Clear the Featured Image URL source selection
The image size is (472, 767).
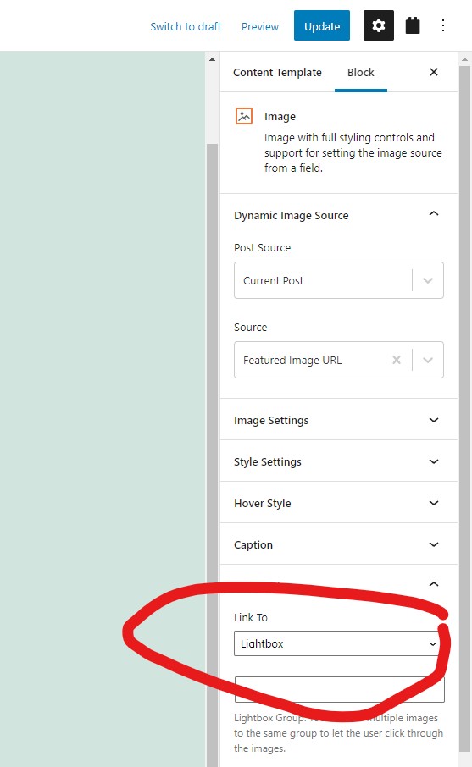coord(397,360)
